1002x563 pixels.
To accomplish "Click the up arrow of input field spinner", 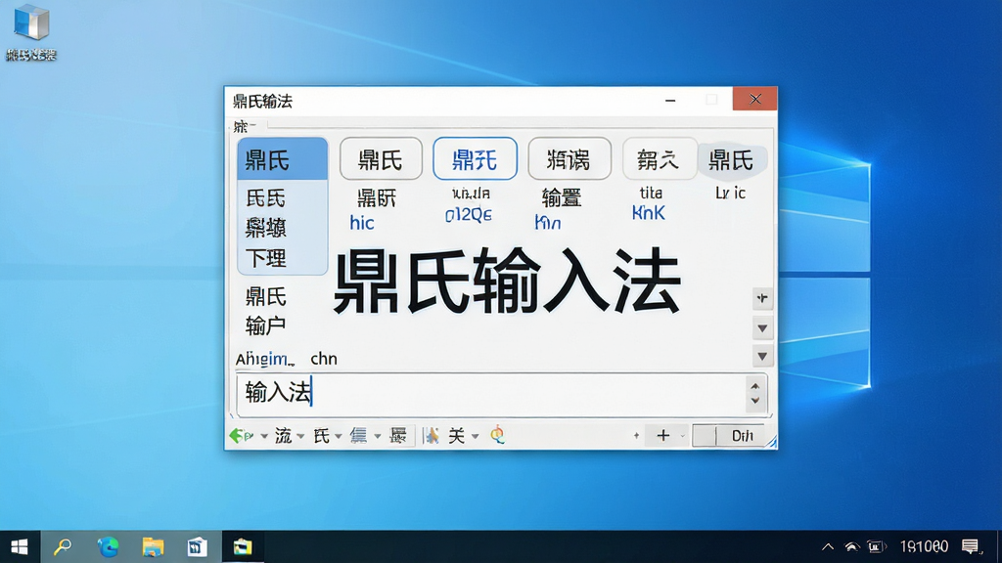I will tap(755, 386).
